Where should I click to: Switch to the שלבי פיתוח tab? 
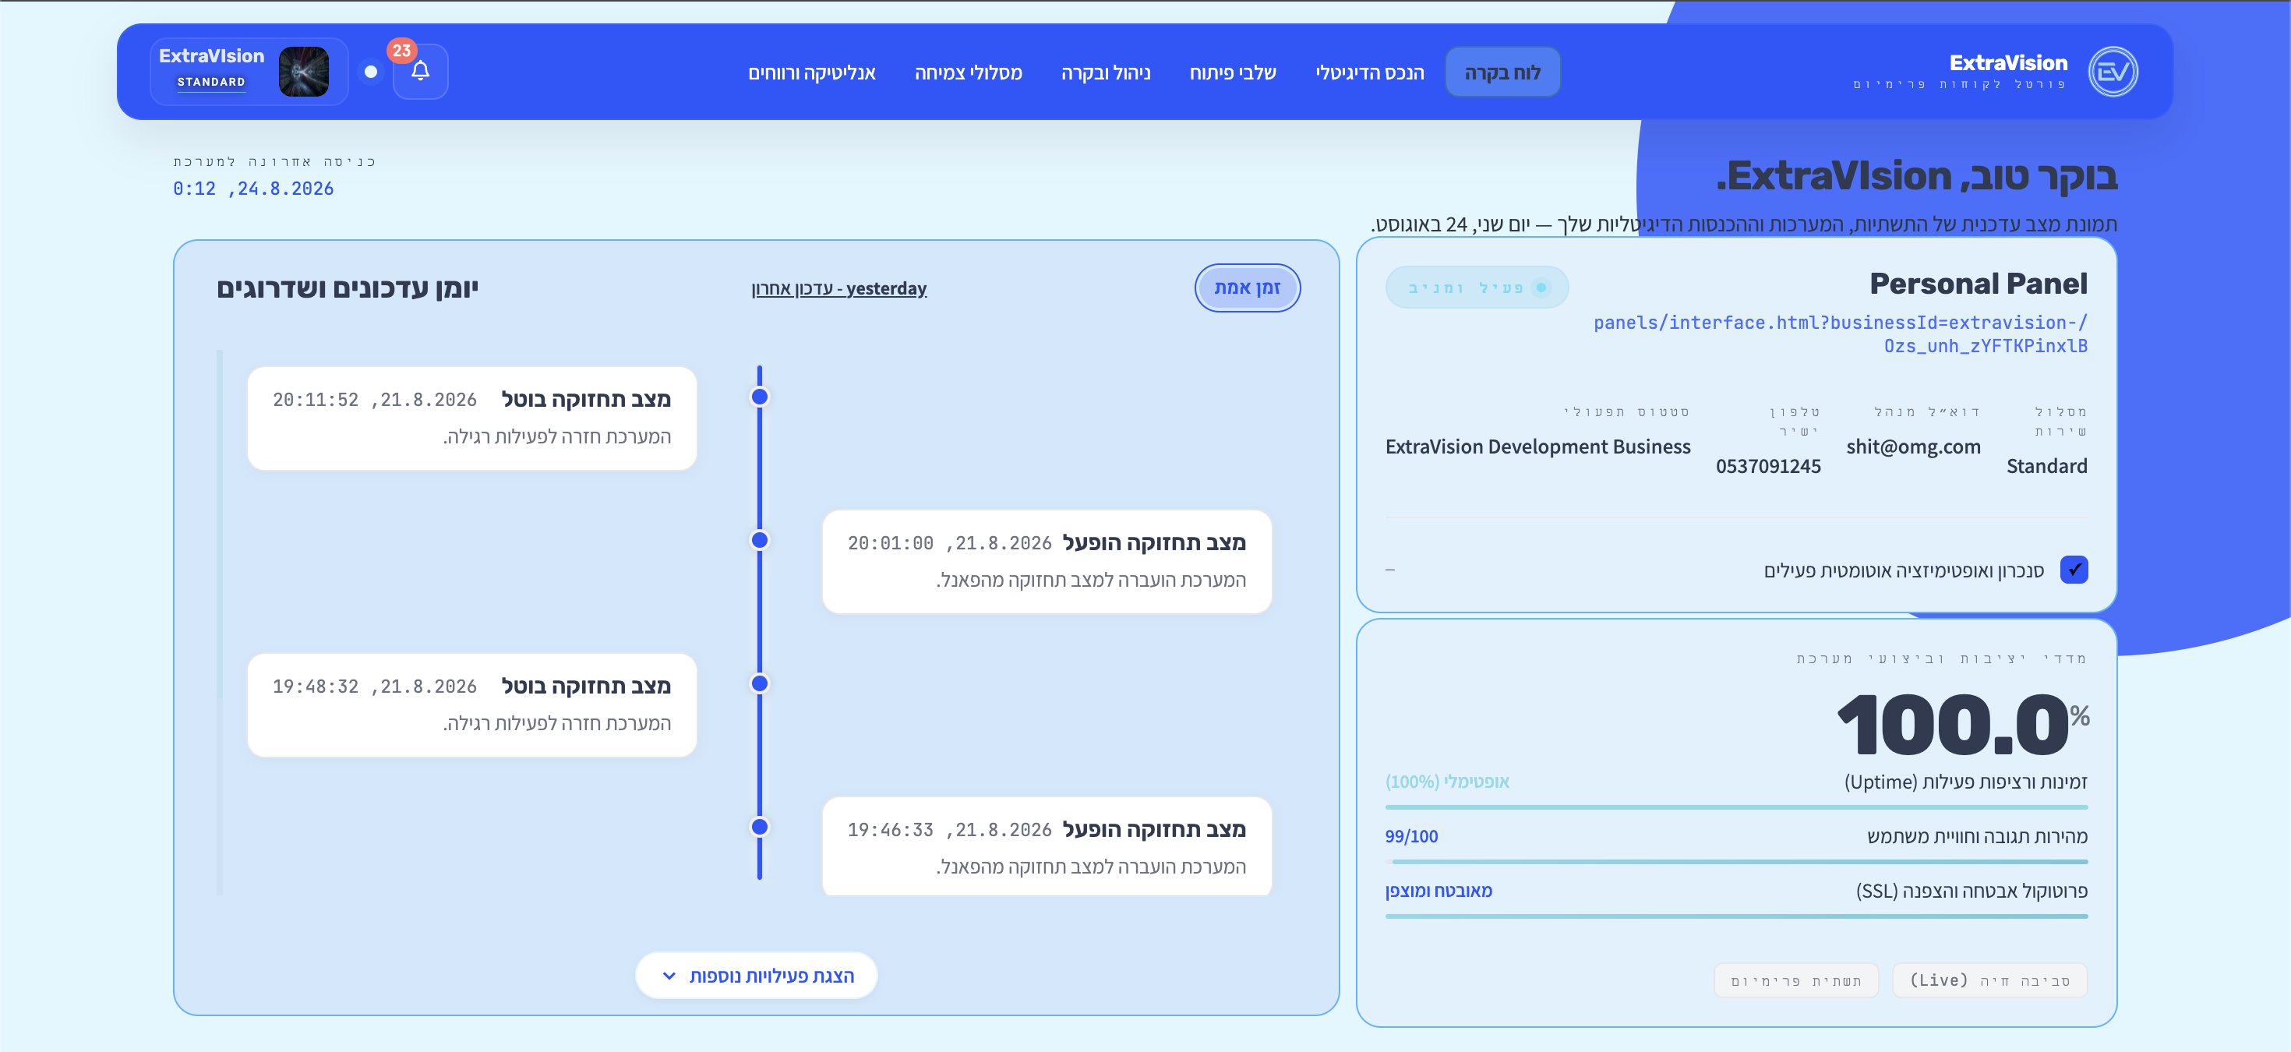click(1233, 72)
